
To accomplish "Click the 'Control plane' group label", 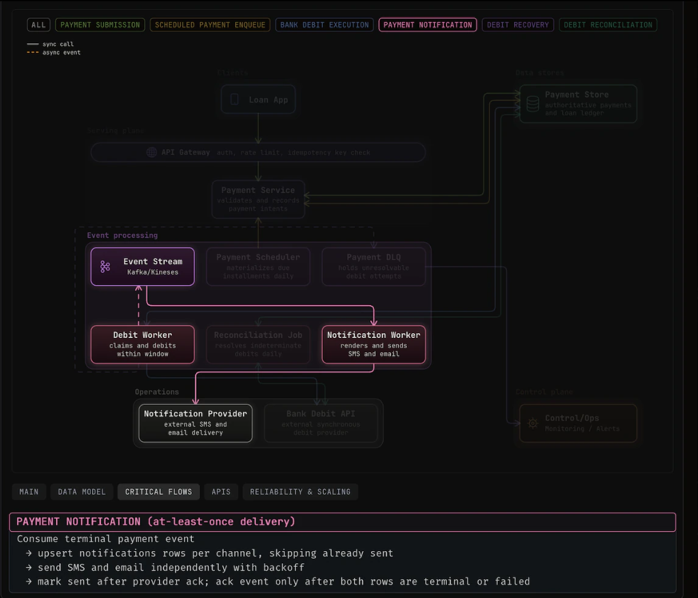I will tap(545, 392).
